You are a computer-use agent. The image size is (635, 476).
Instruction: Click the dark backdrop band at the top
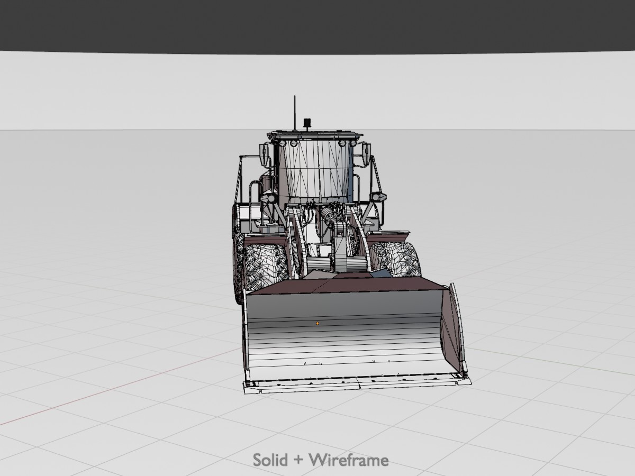pos(317,24)
